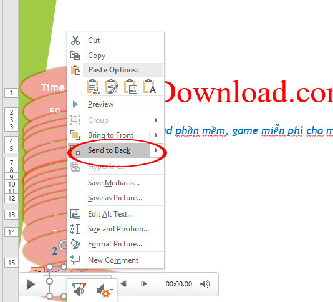Click the Copy icon in context menu
333x302 pixels.
coord(75,56)
